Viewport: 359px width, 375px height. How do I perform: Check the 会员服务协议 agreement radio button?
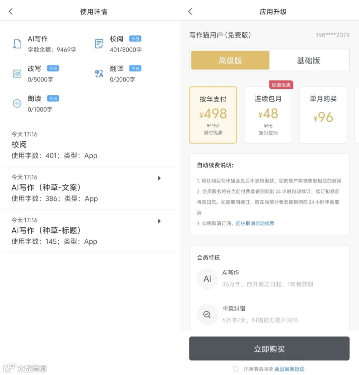pyautogui.click(x=236, y=369)
